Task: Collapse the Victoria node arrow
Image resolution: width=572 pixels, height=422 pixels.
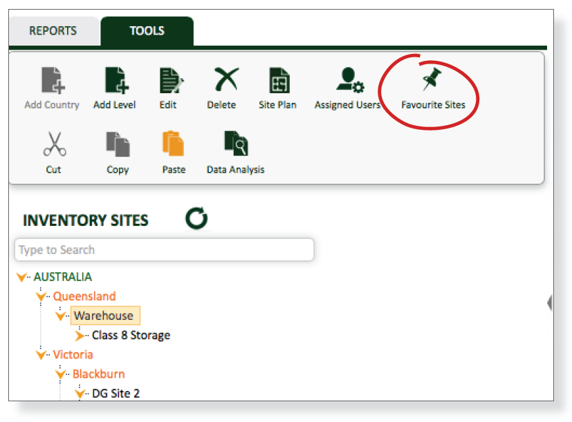Action: pyautogui.click(x=41, y=354)
